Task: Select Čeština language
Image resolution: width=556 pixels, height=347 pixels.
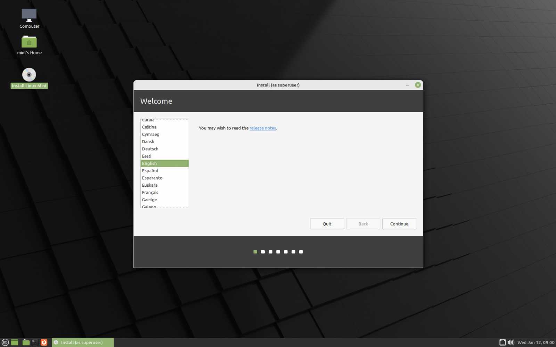Action: [165, 127]
